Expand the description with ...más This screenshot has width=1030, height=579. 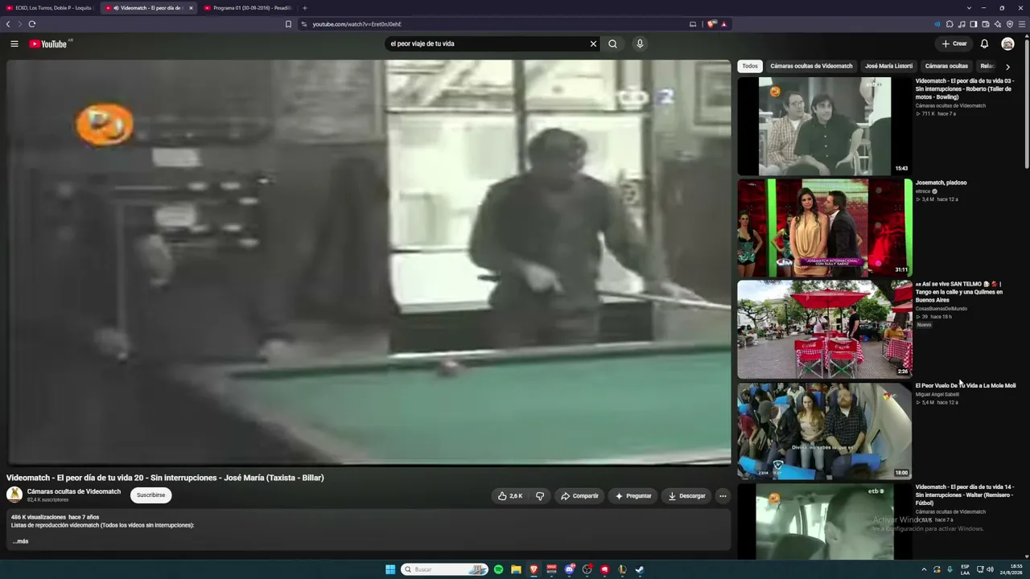pyautogui.click(x=20, y=541)
